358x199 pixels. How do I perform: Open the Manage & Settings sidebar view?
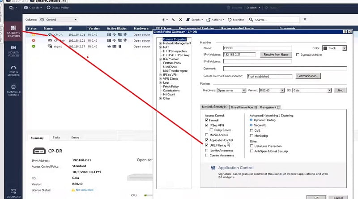click(x=13, y=90)
